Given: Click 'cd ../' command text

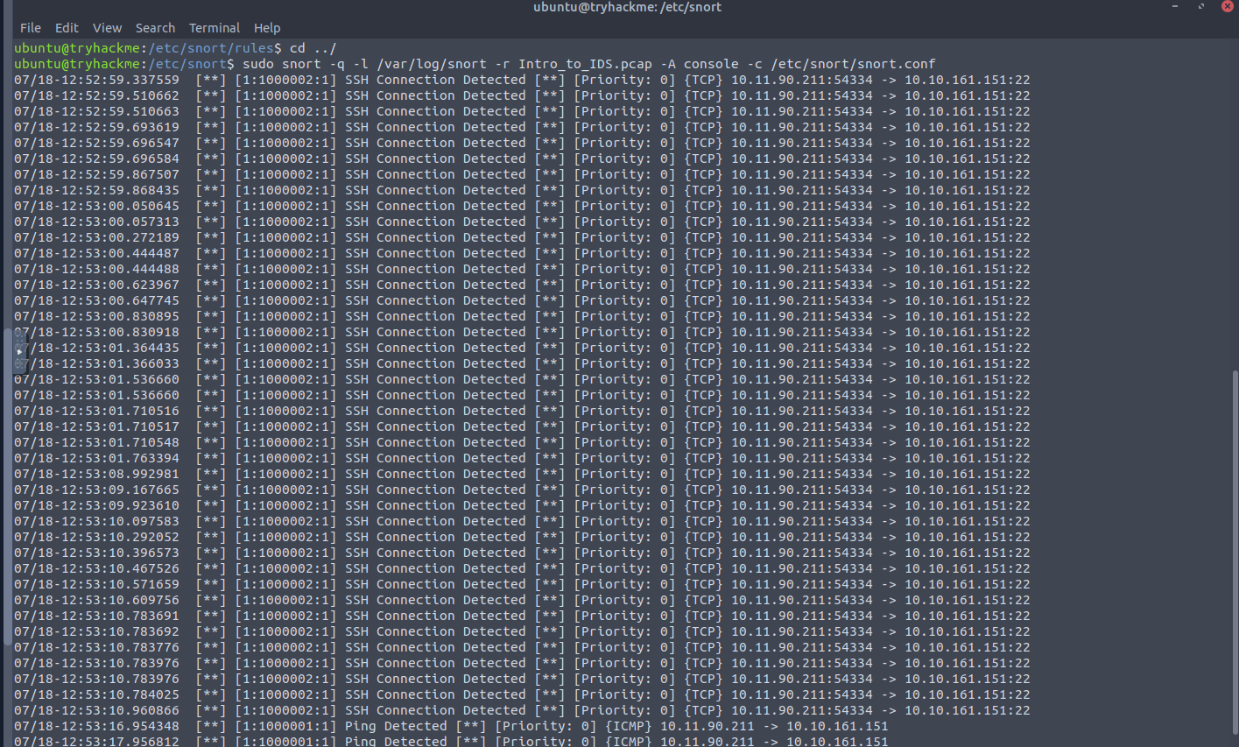Looking at the screenshot, I should pyautogui.click(x=313, y=48).
